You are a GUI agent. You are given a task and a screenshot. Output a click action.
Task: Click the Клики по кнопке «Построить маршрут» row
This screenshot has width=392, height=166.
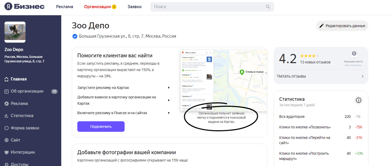[321, 156]
